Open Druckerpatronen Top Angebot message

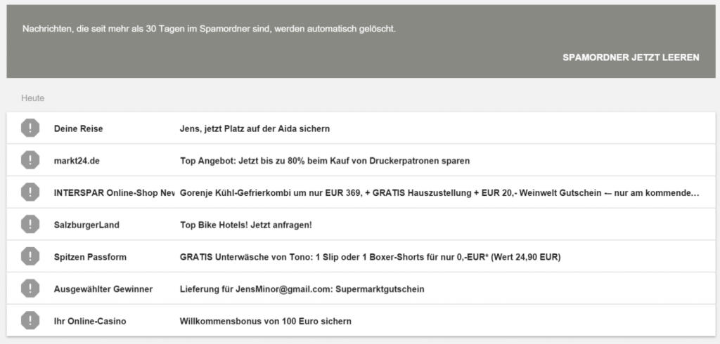(x=324, y=161)
